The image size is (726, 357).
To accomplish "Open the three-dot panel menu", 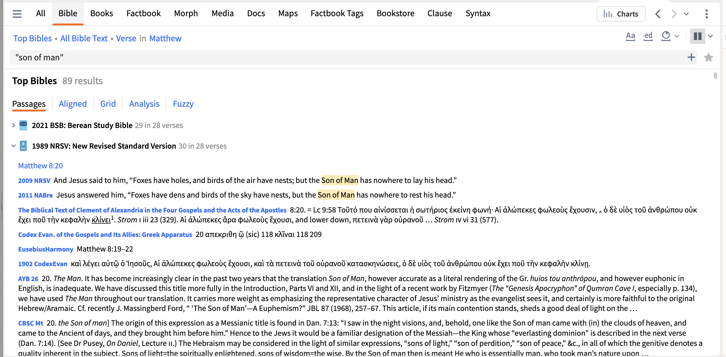I will point(706,14).
